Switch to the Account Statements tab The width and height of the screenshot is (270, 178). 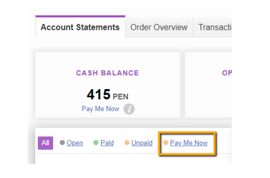pos(80,27)
